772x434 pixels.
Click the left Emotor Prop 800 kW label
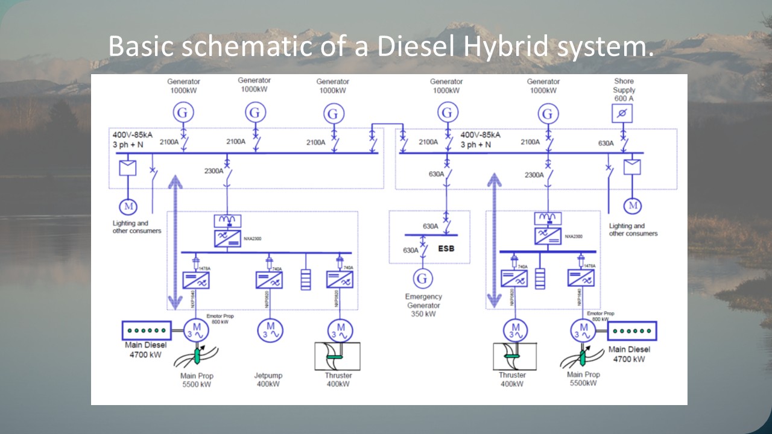220,319
